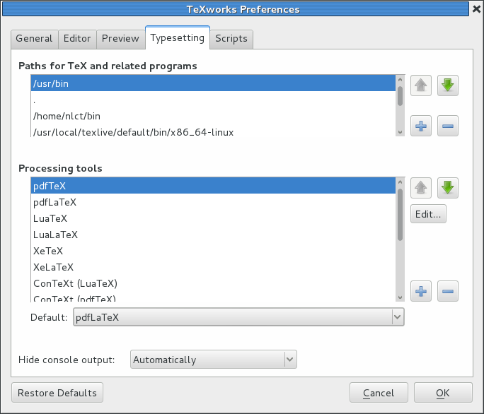Select XeLaTeX in processing tools list
The width and height of the screenshot is (484, 414).
pyautogui.click(x=54, y=267)
